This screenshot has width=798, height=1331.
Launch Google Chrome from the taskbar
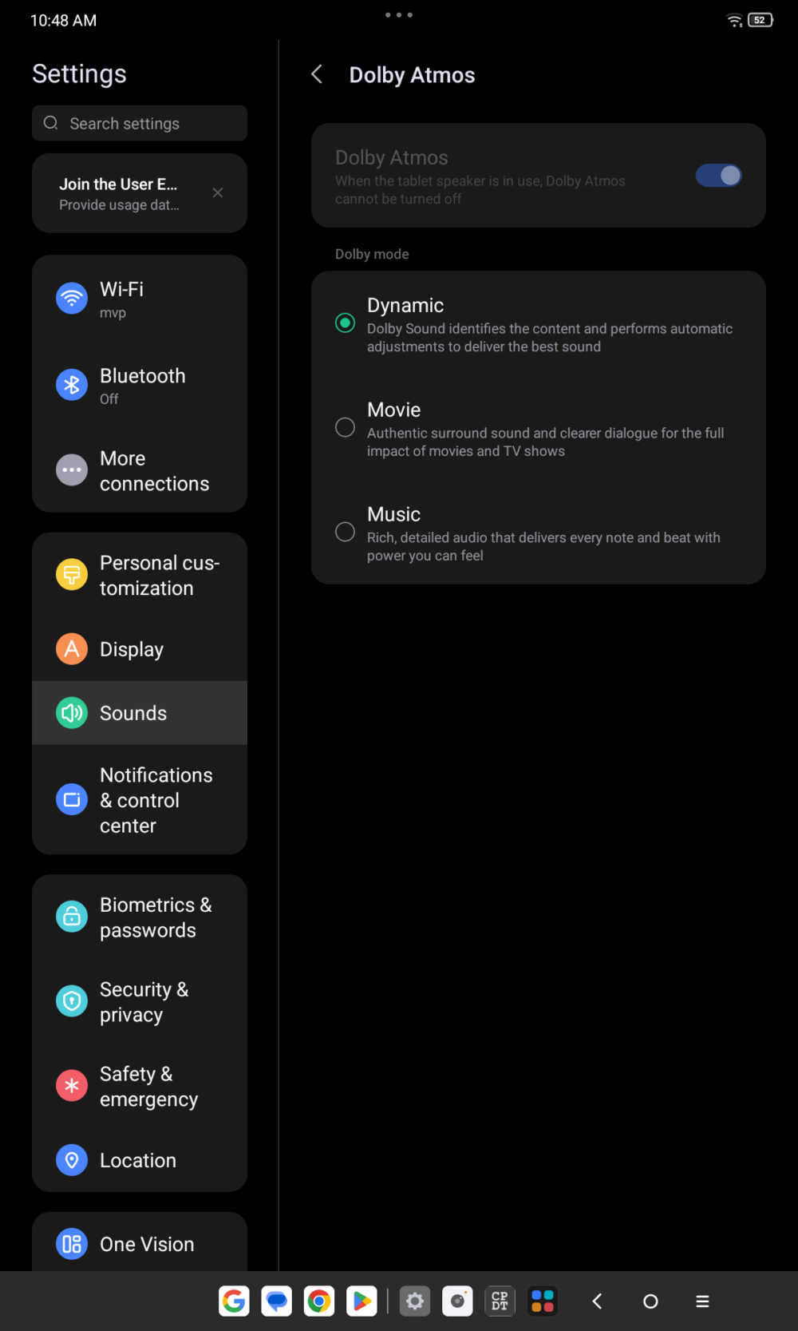[x=319, y=1301]
